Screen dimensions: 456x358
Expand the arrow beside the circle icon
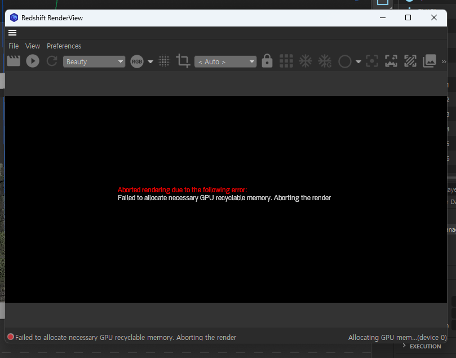point(358,61)
